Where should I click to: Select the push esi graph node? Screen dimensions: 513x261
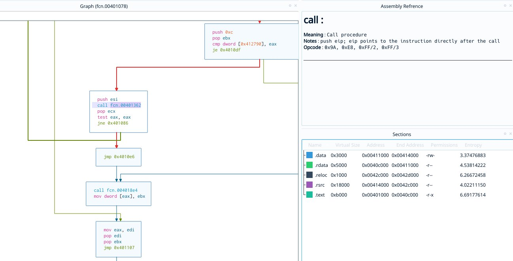(x=118, y=111)
